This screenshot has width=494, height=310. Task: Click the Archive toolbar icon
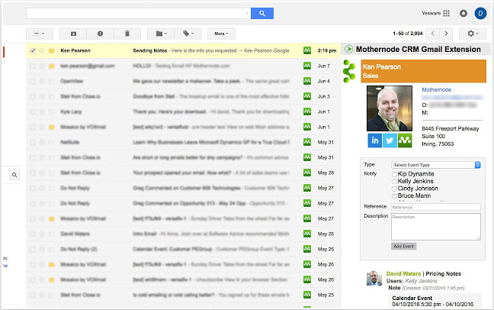point(73,34)
